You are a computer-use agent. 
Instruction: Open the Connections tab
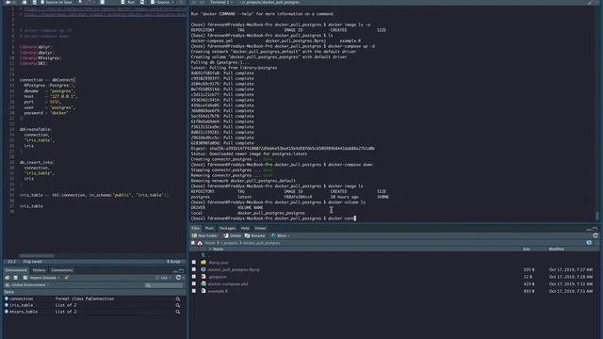pyautogui.click(x=62, y=270)
